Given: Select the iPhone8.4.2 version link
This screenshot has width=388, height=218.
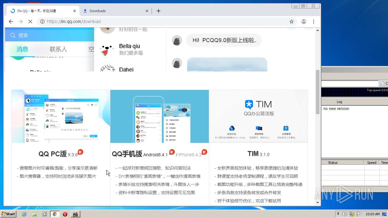Looking at the screenshot, I should (x=190, y=155).
